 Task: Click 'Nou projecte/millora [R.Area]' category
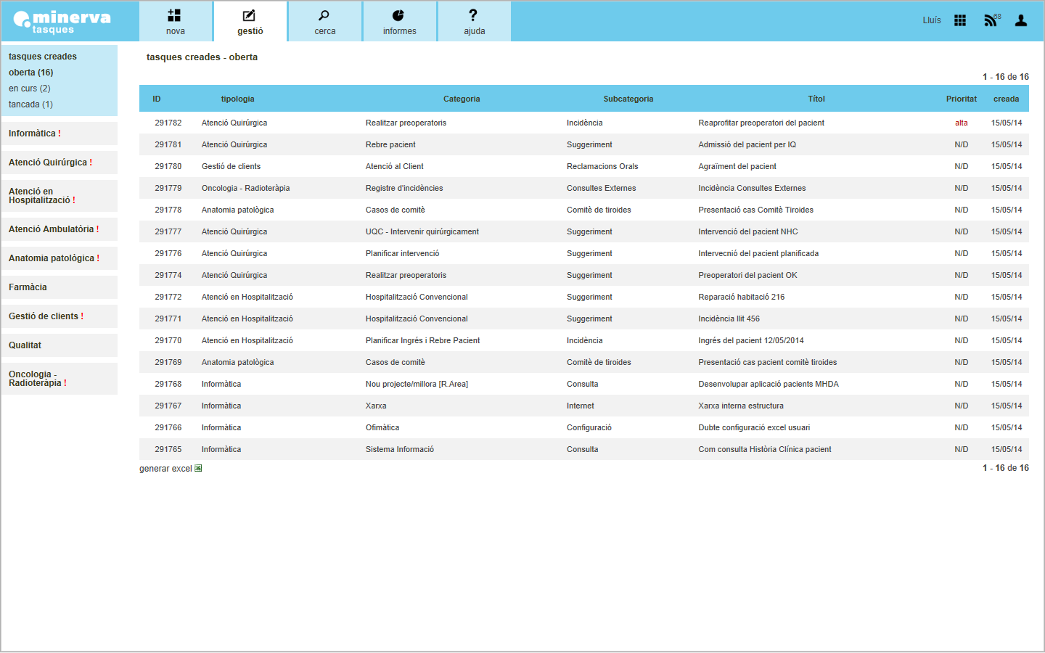pos(417,384)
